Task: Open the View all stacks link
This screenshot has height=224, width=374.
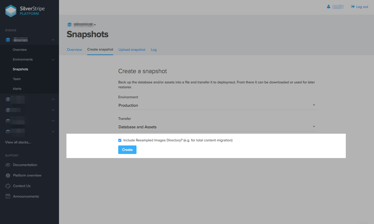Action: [18, 142]
